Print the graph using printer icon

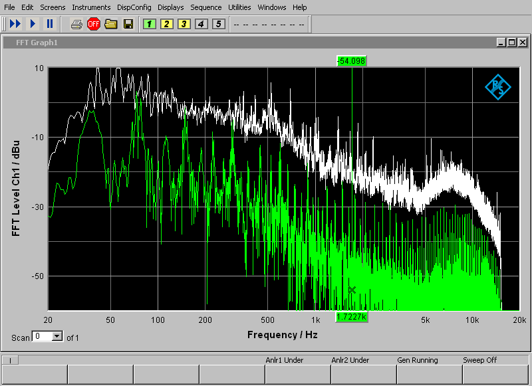click(76, 25)
